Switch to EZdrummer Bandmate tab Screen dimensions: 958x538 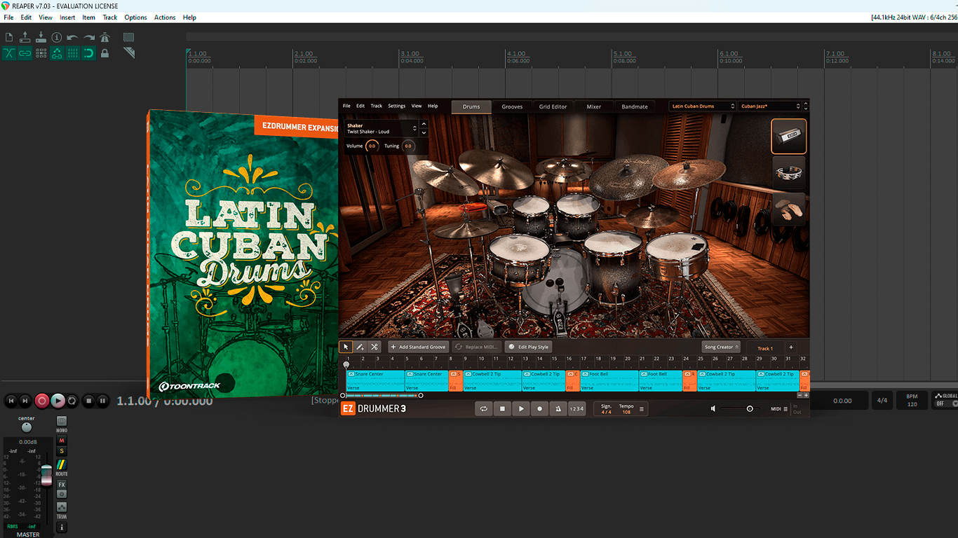coord(635,106)
